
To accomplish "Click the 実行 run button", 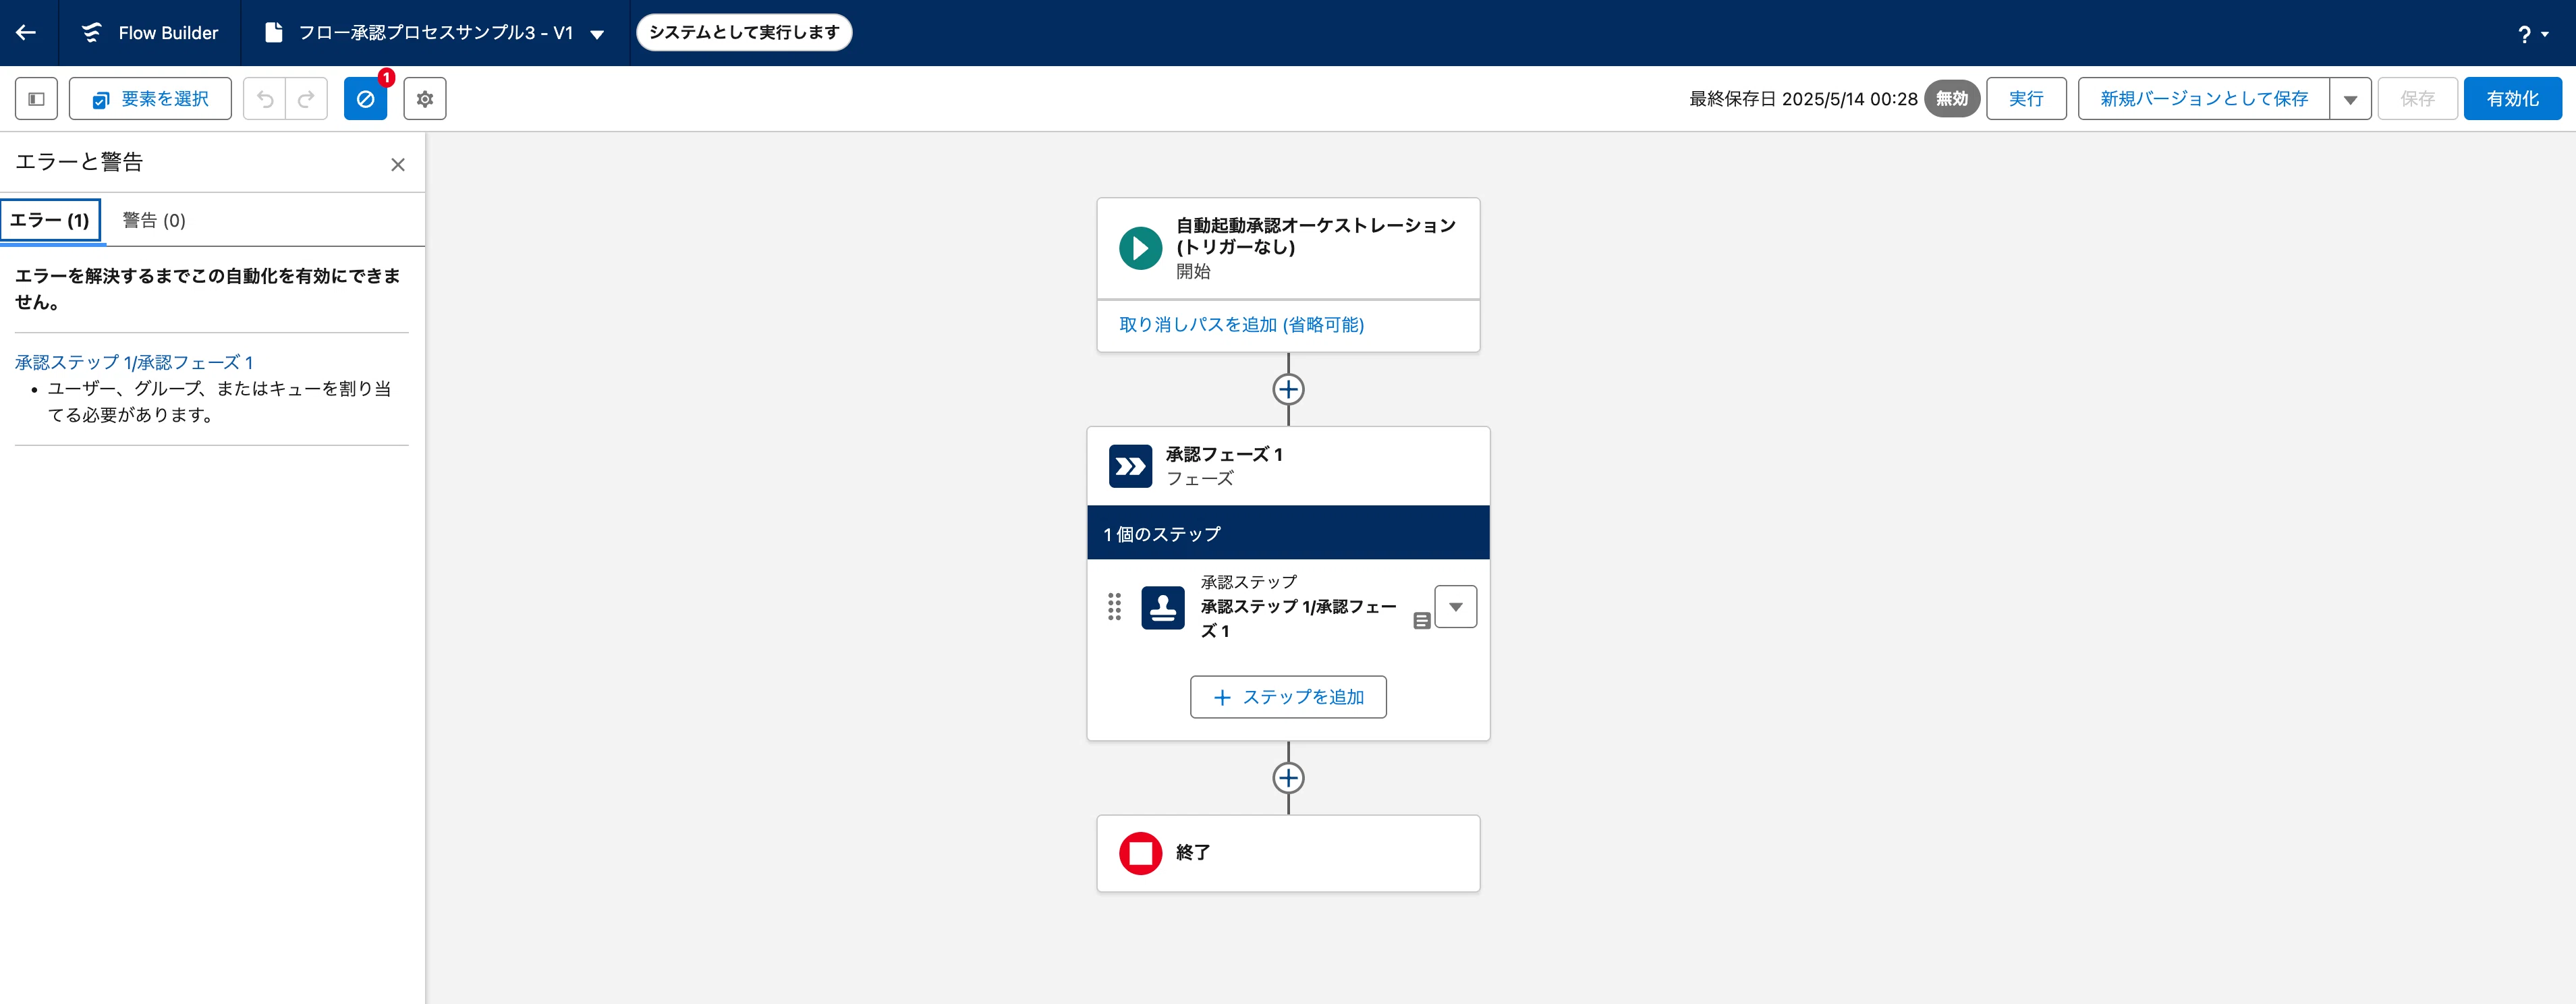I will (x=2026, y=99).
